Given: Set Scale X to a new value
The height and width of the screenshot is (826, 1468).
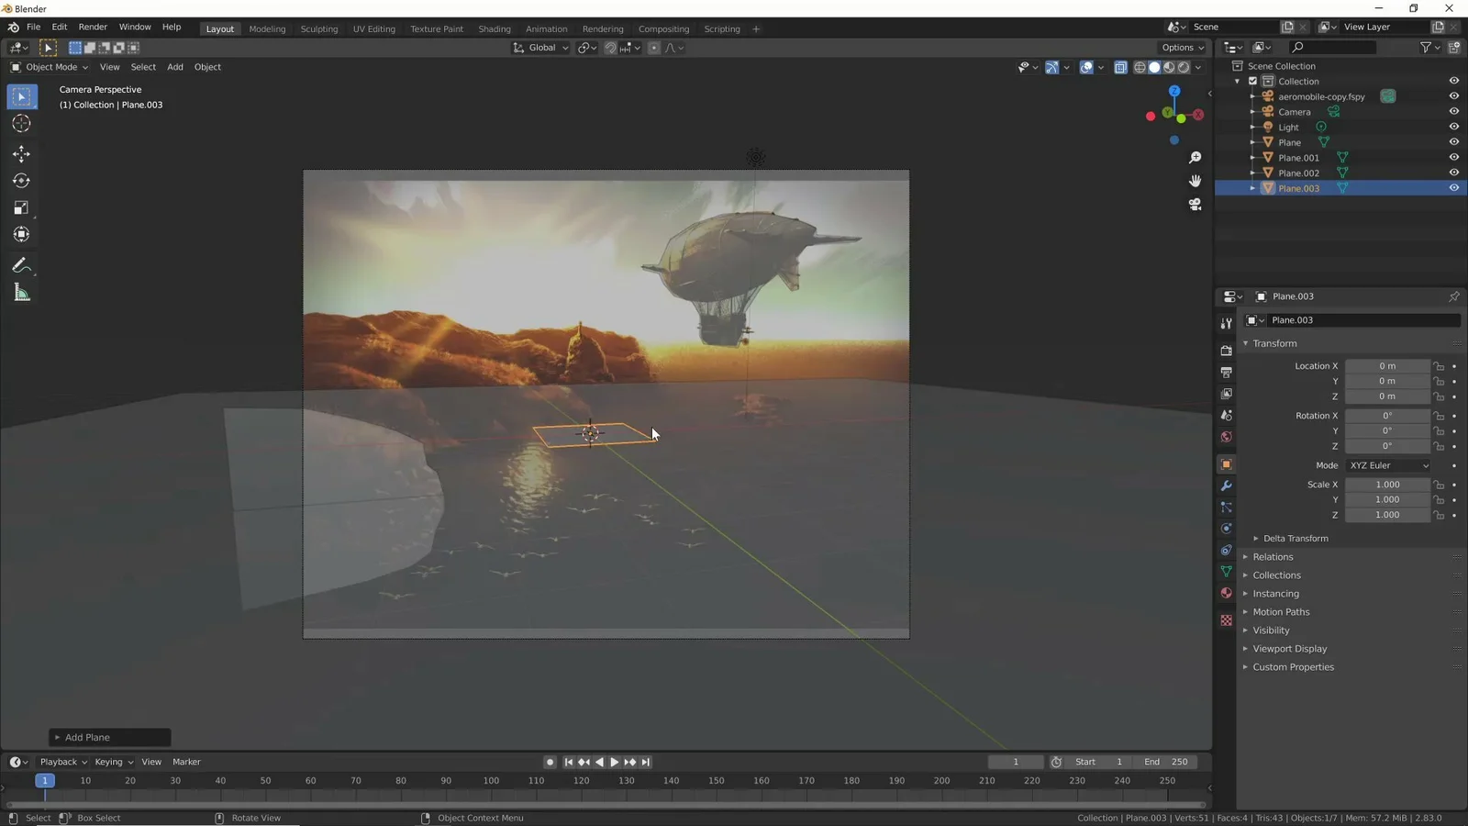Looking at the screenshot, I should 1387,484.
